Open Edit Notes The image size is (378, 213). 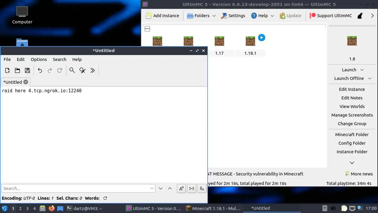click(x=352, y=98)
